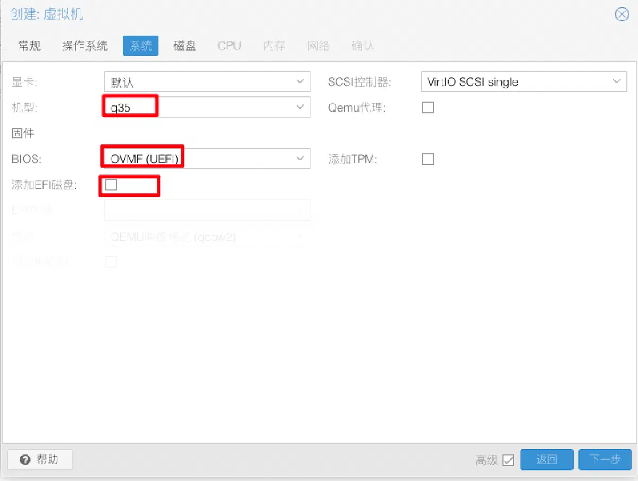638x481 pixels.
Task: Toggle the 高级 advanced checkbox
Action: click(508, 460)
